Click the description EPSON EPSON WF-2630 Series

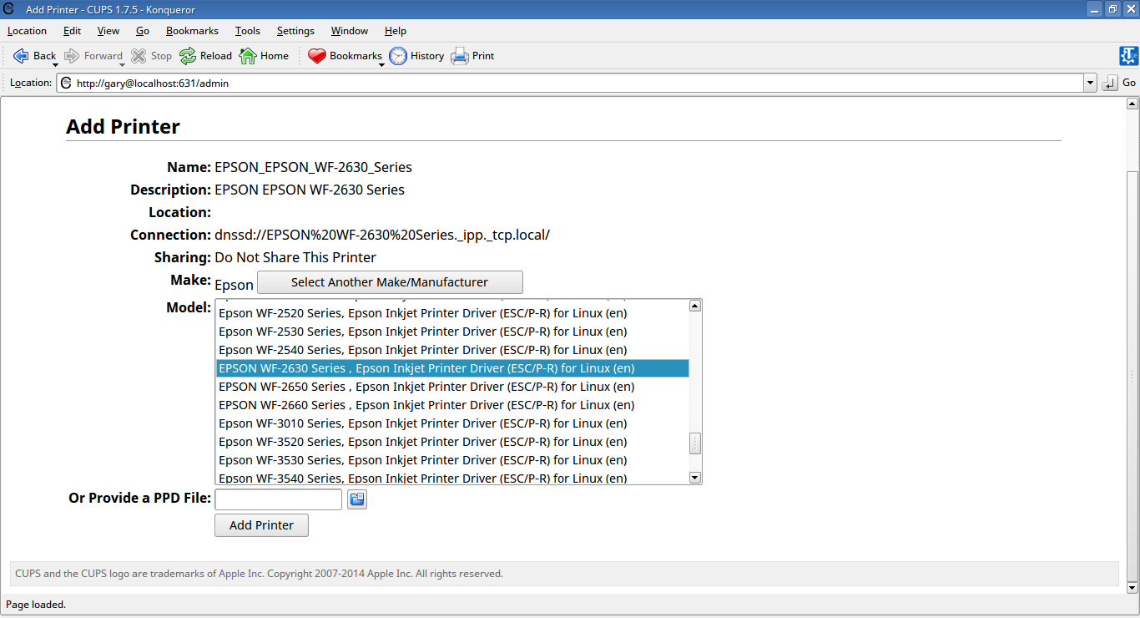310,190
